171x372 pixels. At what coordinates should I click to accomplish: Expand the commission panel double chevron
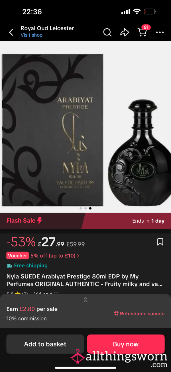pyautogui.click(x=85, y=300)
